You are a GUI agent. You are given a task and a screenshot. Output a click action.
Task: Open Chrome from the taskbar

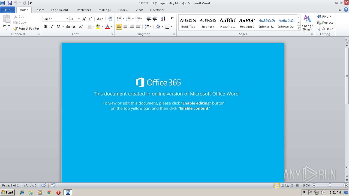click(x=49, y=192)
